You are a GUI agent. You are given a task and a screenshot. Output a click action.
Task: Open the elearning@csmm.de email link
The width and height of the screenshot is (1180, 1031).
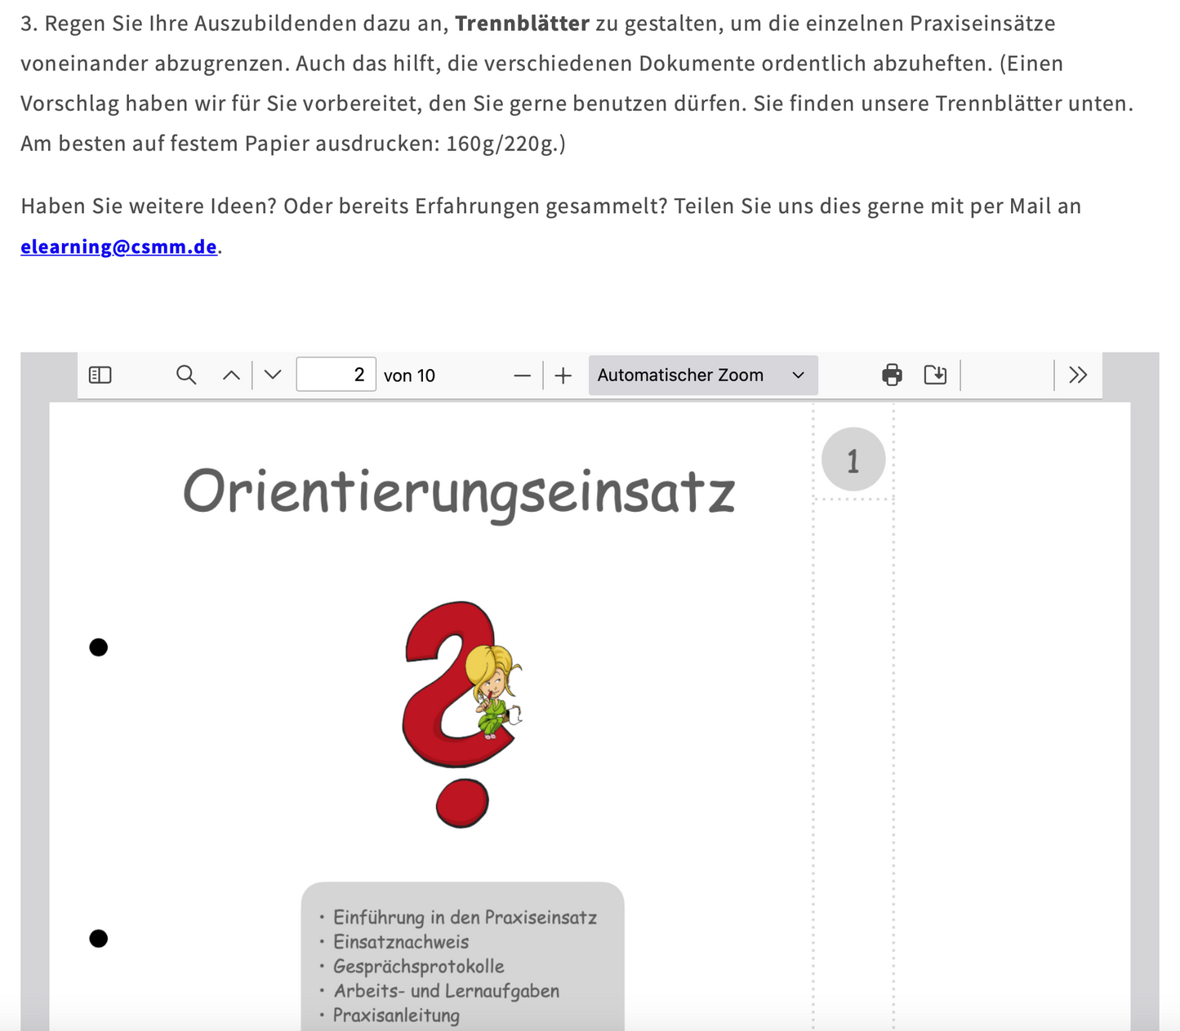pos(118,247)
